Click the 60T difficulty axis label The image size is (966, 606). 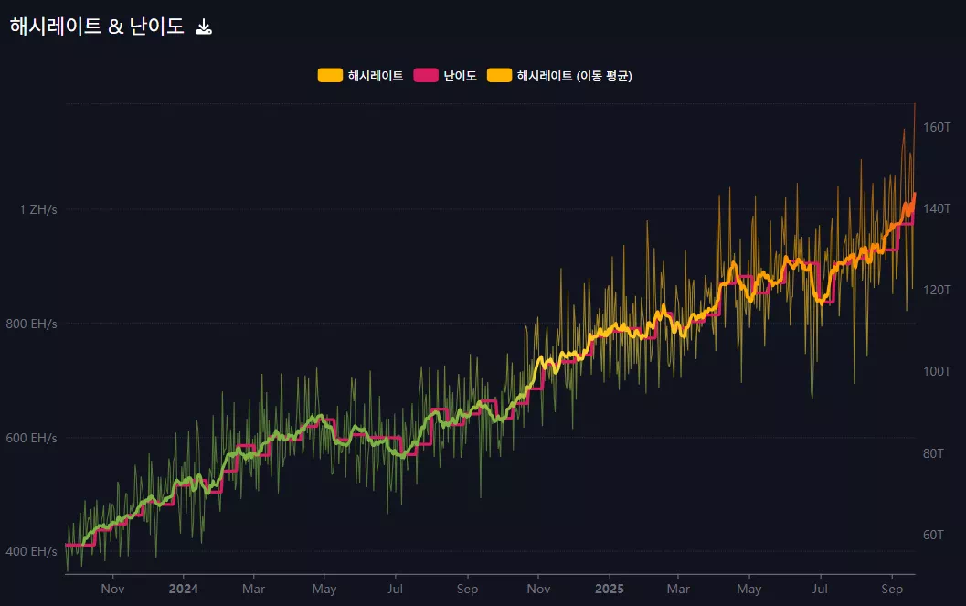coord(933,535)
